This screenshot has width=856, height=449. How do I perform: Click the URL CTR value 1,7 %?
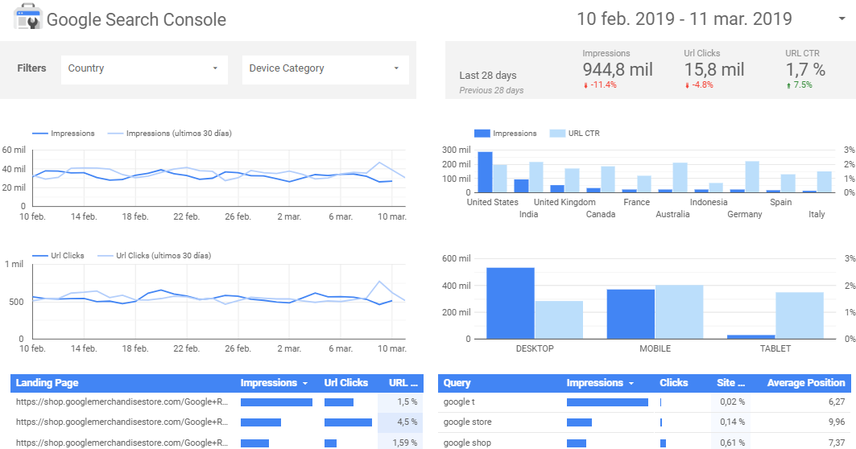click(805, 69)
